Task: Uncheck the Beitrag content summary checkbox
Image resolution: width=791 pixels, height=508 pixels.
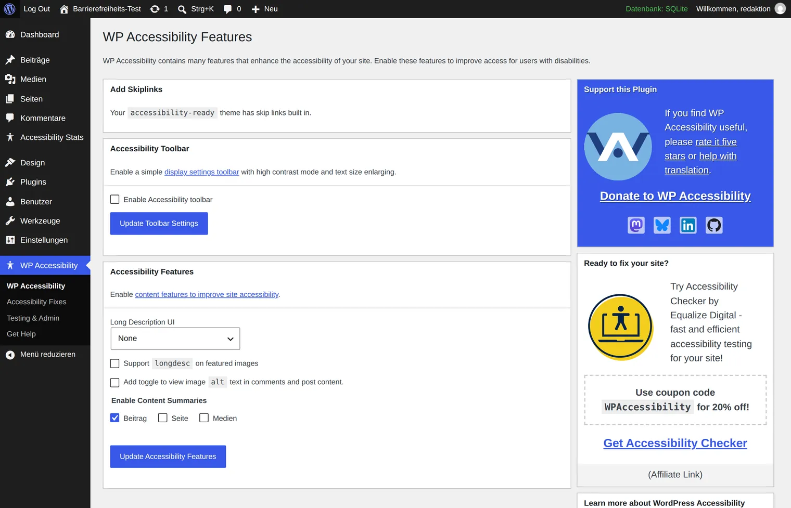Action: (115, 418)
